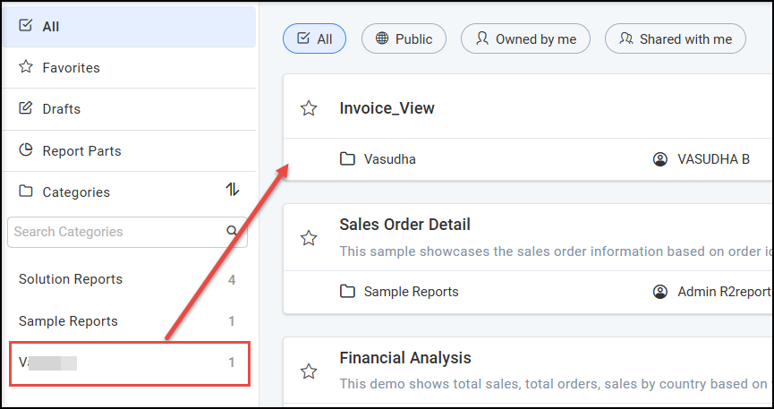Filter reports by Public
Screen dimensions: 774x409
pos(404,38)
